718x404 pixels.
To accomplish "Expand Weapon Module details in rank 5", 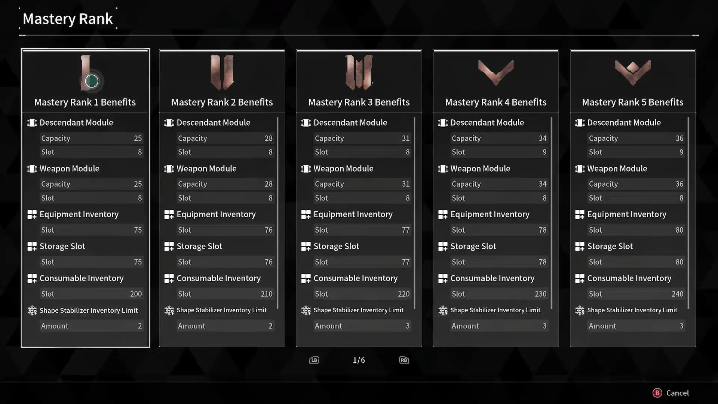I will coord(617,169).
